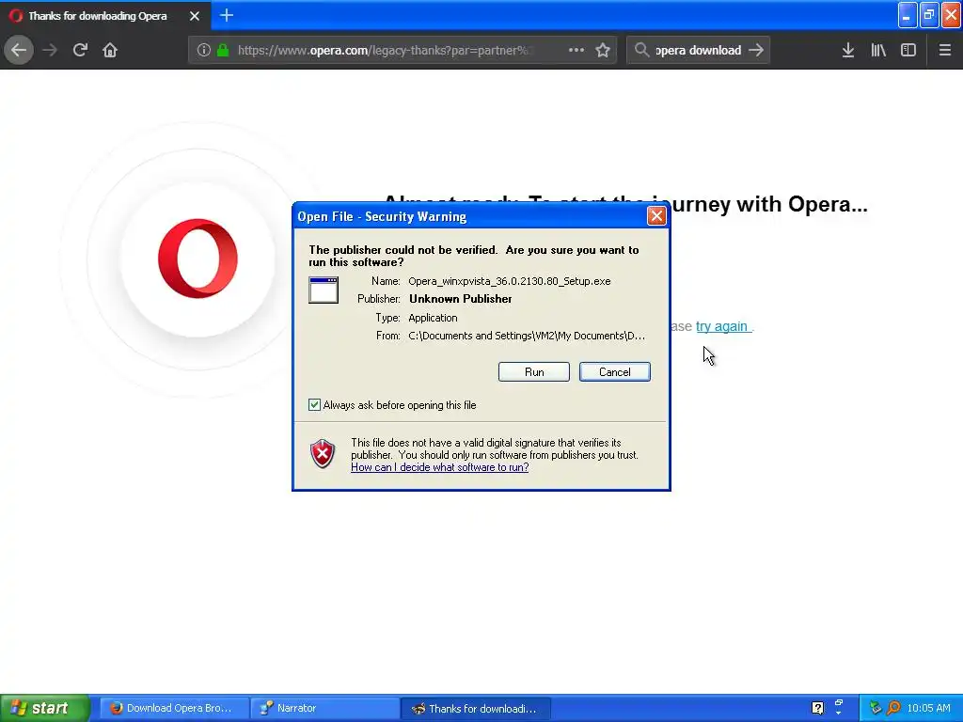The height and width of the screenshot is (722, 963).
Task: Open How can I decide what software link
Action: pyautogui.click(x=440, y=467)
